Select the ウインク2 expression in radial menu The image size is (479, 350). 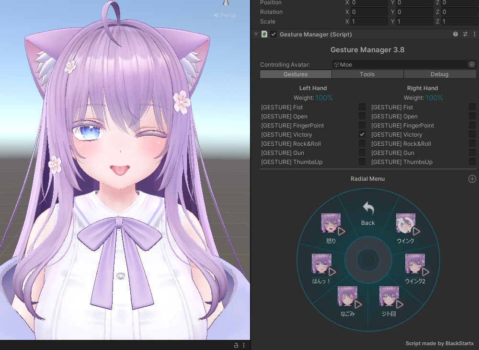415,268
